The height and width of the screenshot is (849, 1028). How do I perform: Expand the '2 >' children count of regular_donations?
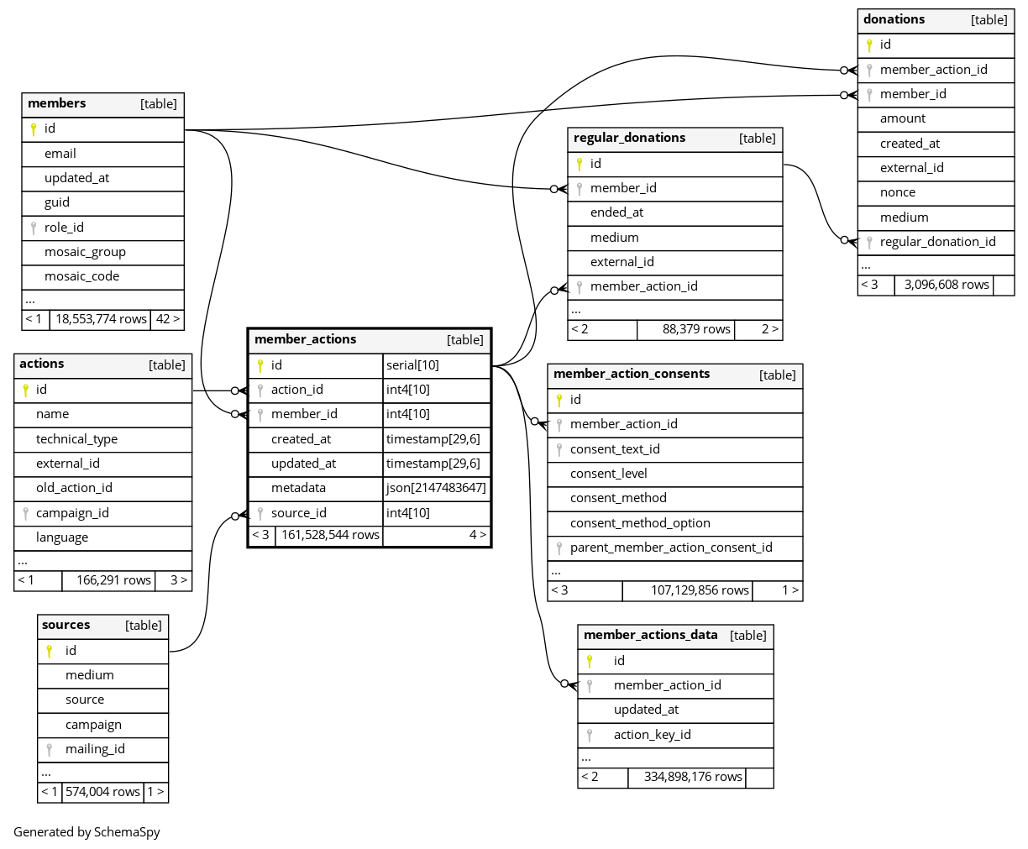coord(769,329)
